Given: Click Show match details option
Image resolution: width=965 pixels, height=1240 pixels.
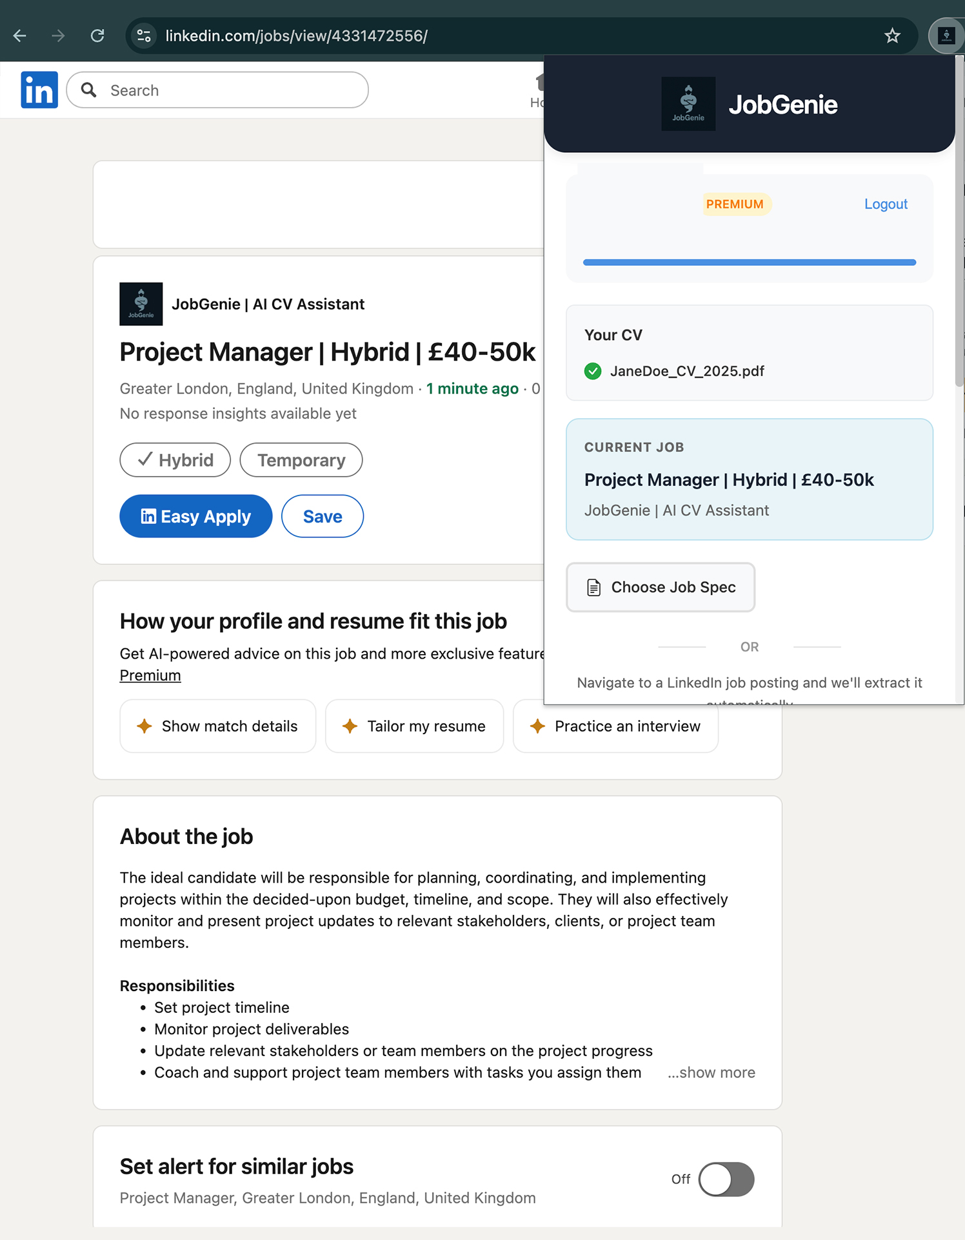Looking at the screenshot, I should pos(218,726).
